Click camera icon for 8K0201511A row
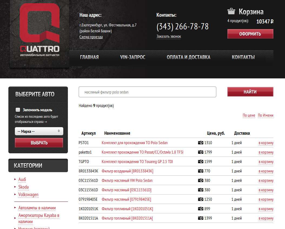Viewport: 285px width, 229px height. 201,218
